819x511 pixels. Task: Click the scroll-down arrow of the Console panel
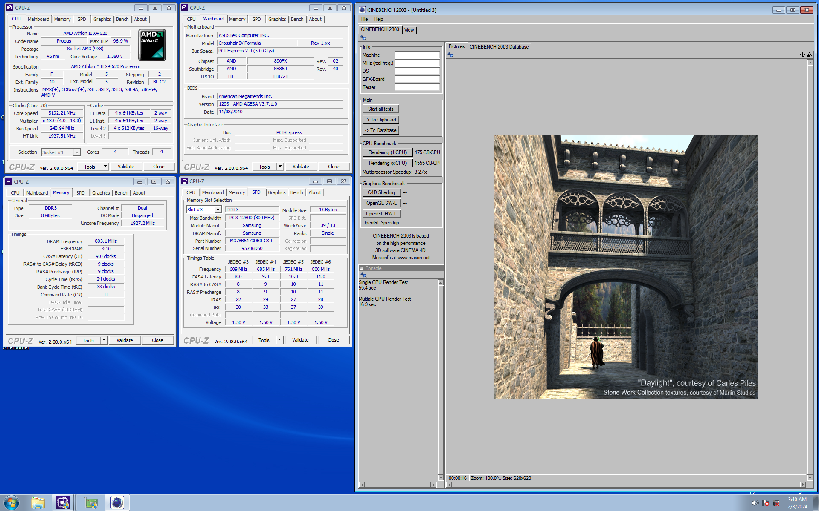(x=441, y=477)
